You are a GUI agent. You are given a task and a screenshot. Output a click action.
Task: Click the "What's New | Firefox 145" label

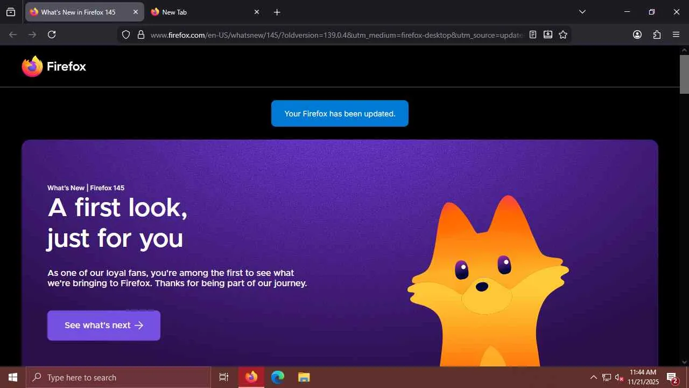86,188
